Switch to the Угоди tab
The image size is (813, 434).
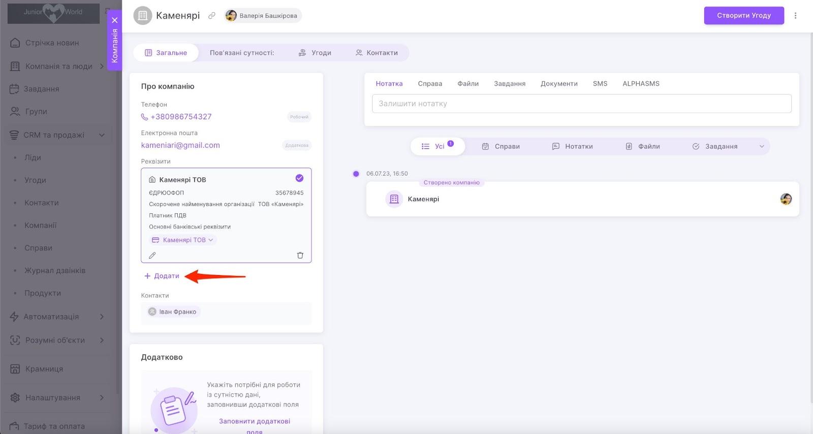(x=315, y=53)
